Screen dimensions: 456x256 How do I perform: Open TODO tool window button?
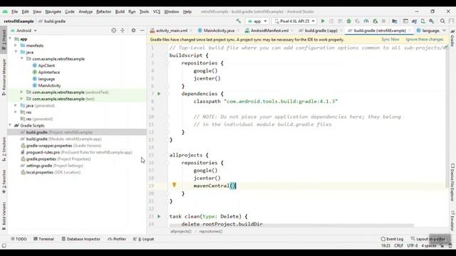[19, 239]
